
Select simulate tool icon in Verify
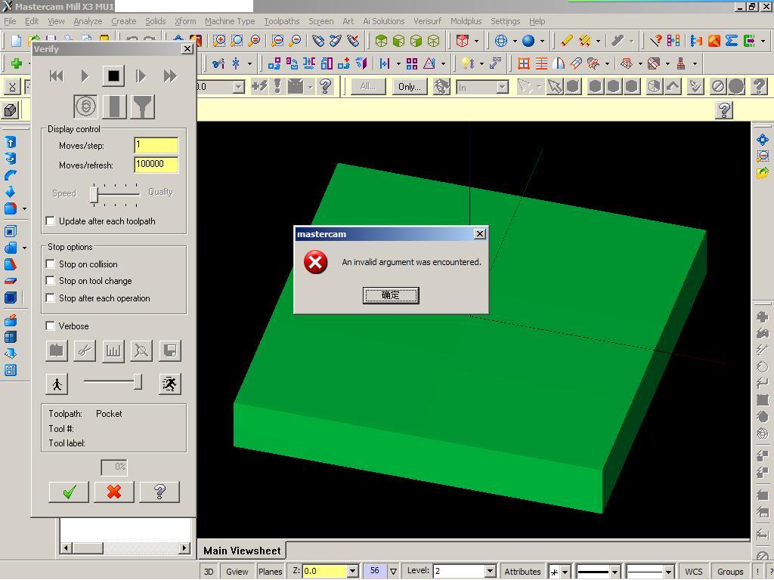[x=115, y=106]
